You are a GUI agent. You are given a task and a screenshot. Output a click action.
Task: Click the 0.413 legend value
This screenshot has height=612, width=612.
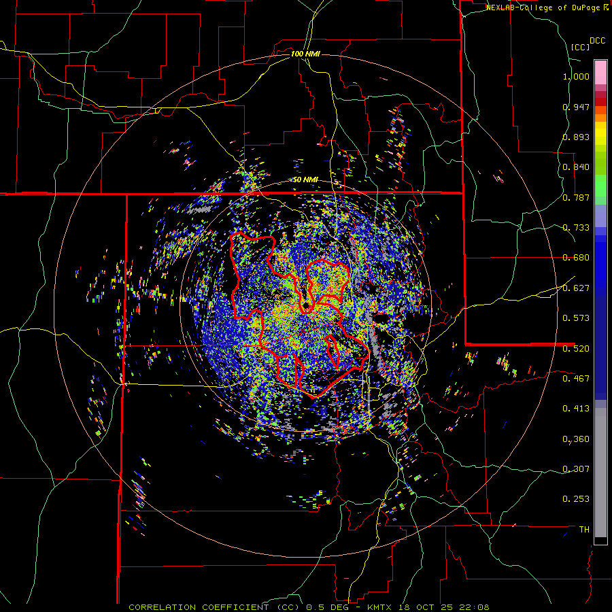pyautogui.click(x=576, y=409)
